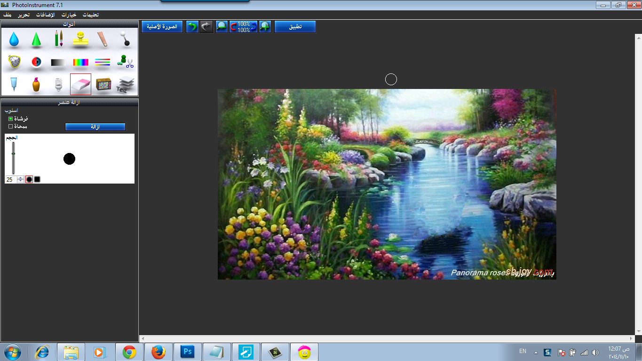Select the blue tube tool
Viewport: 642px width, 361px height.
pyautogui.click(x=14, y=84)
